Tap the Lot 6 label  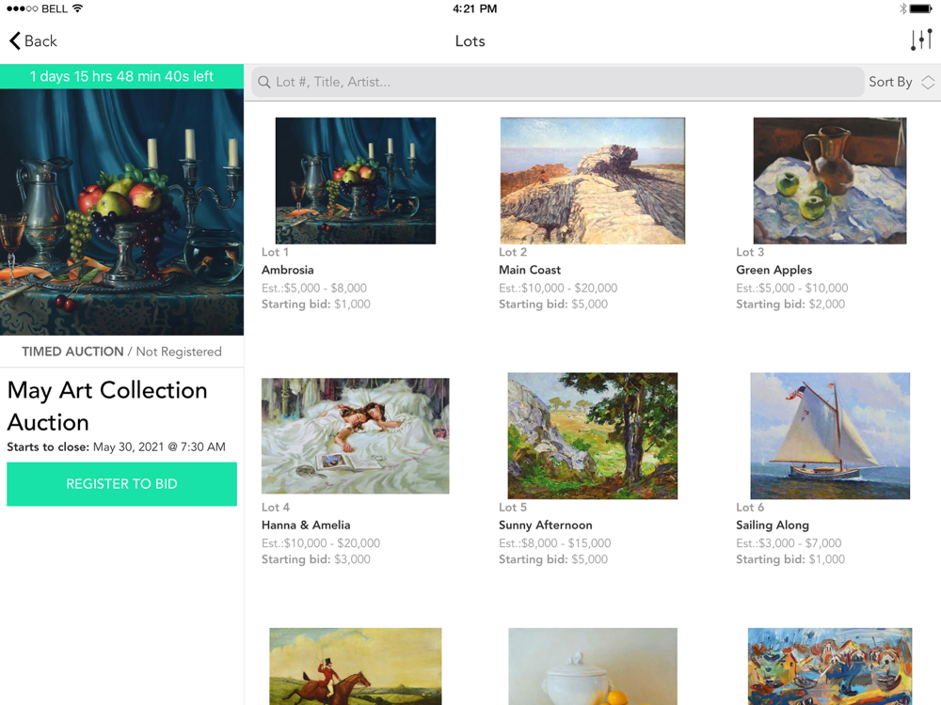click(x=750, y=508)
